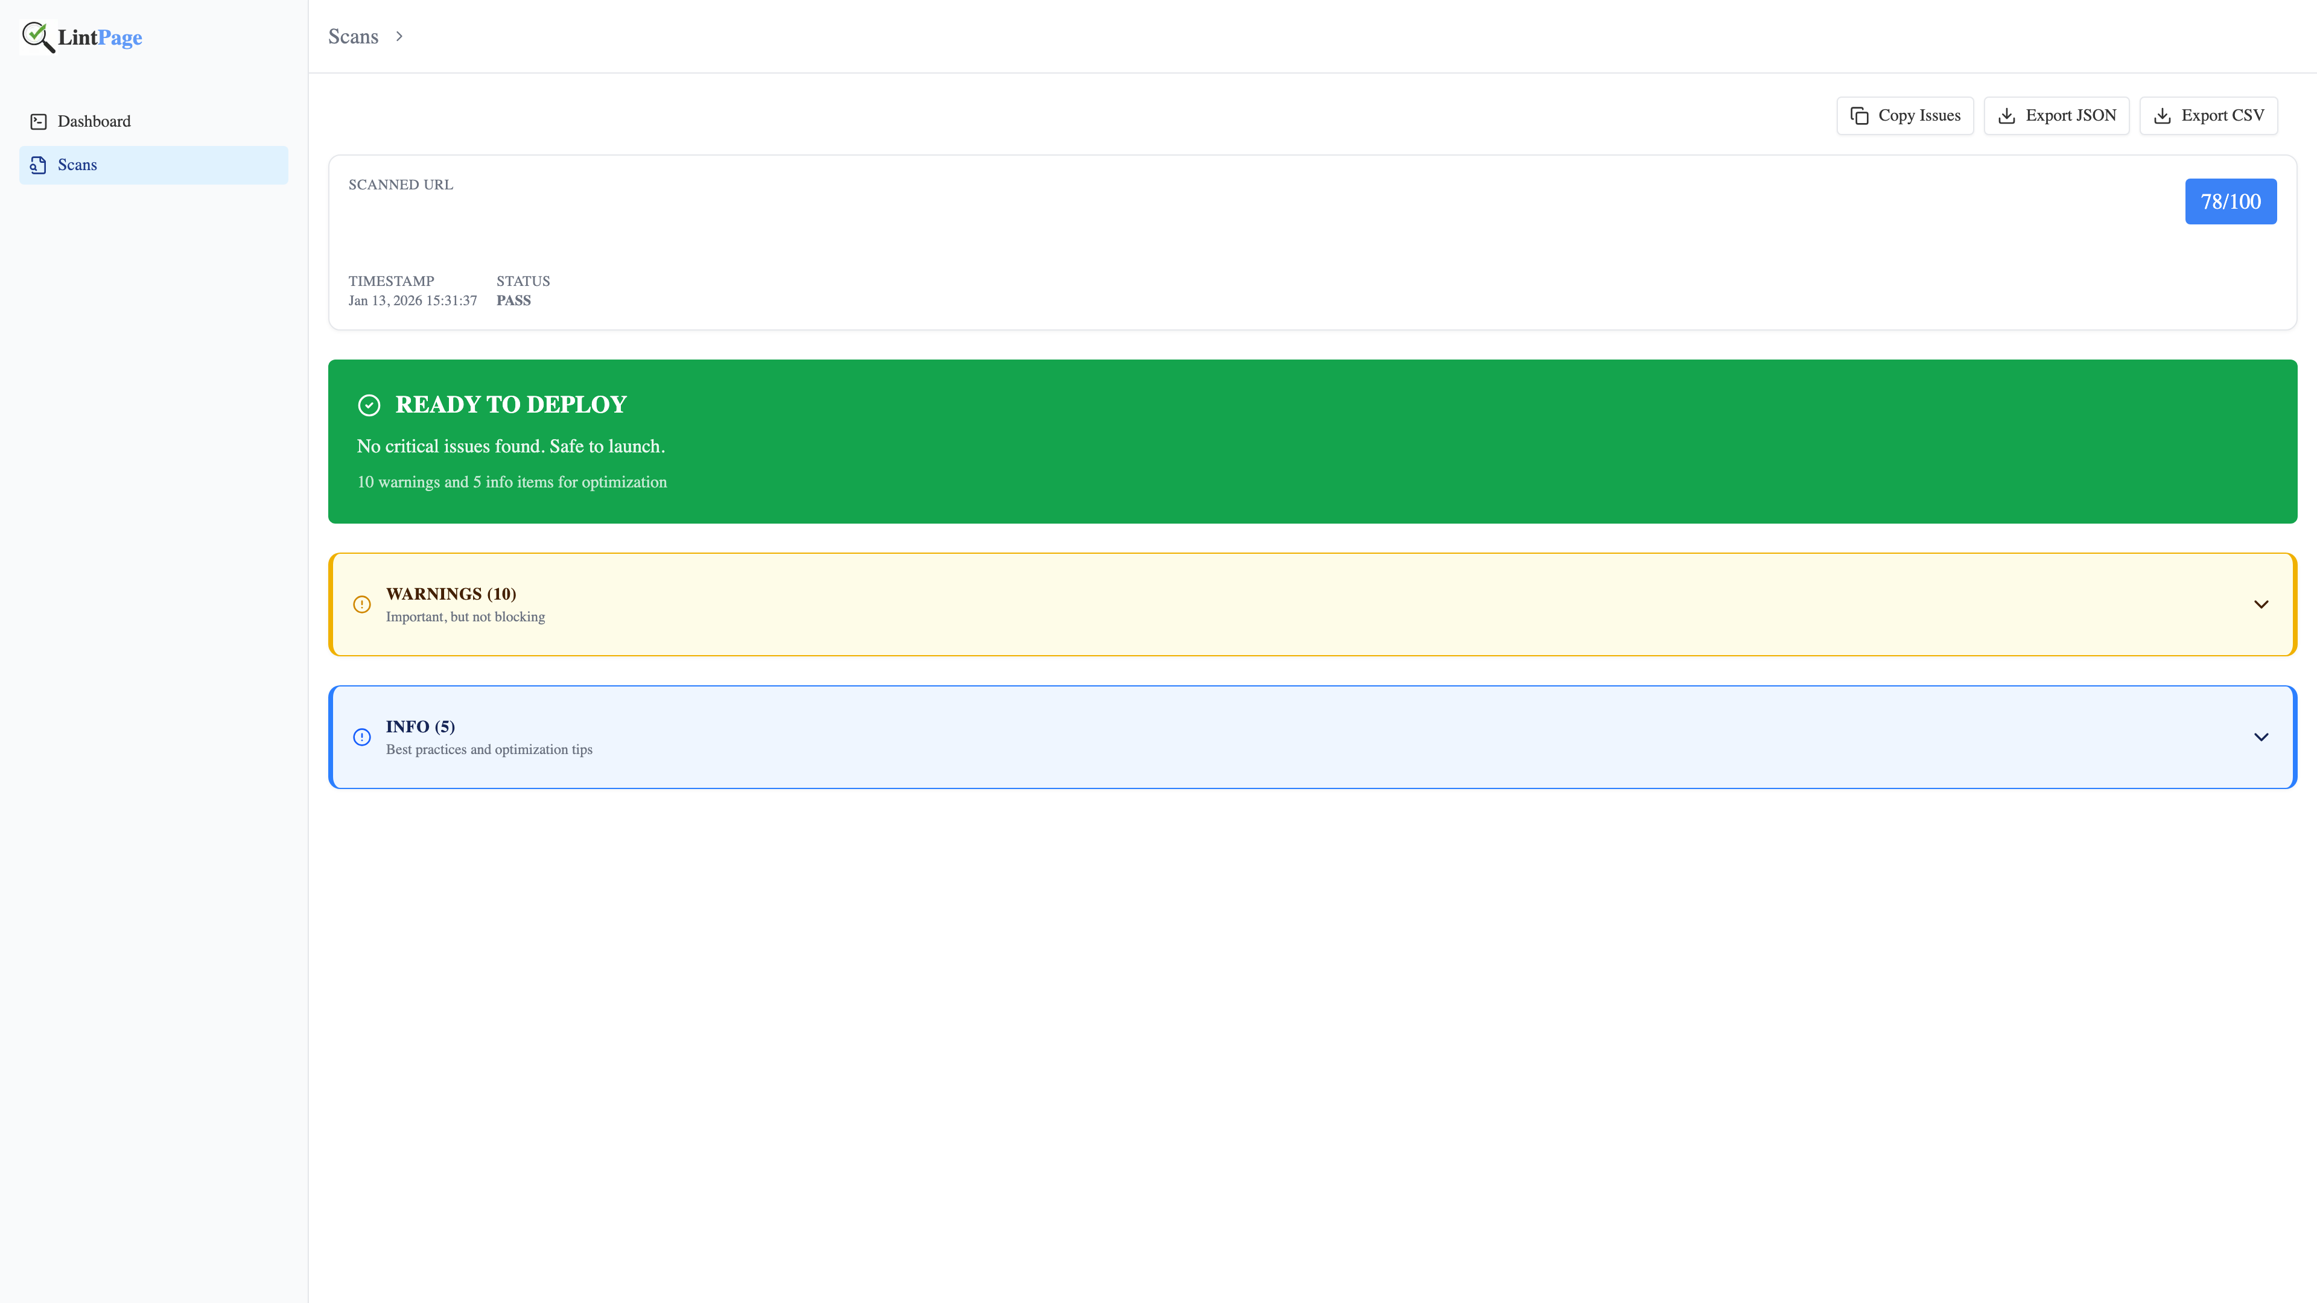Click the blue info icon next to INFO (5)
This screenshot has height=1303, width=2317.
pyautogui.click(x=361, y=737)
